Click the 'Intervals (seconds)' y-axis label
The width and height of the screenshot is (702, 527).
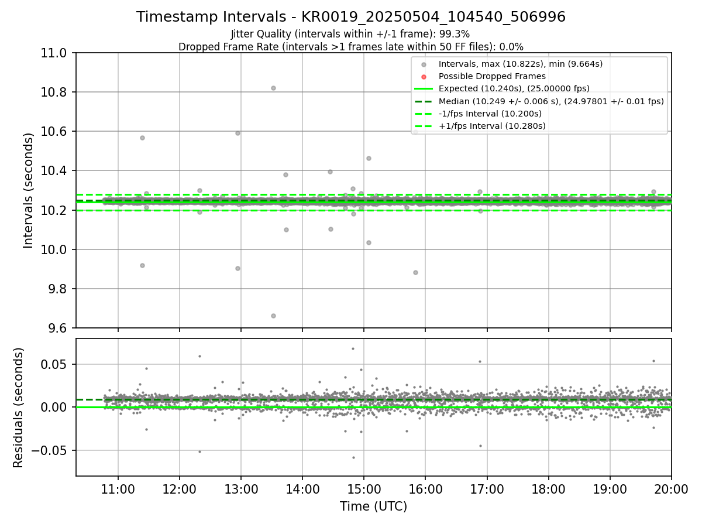point(29,190)
